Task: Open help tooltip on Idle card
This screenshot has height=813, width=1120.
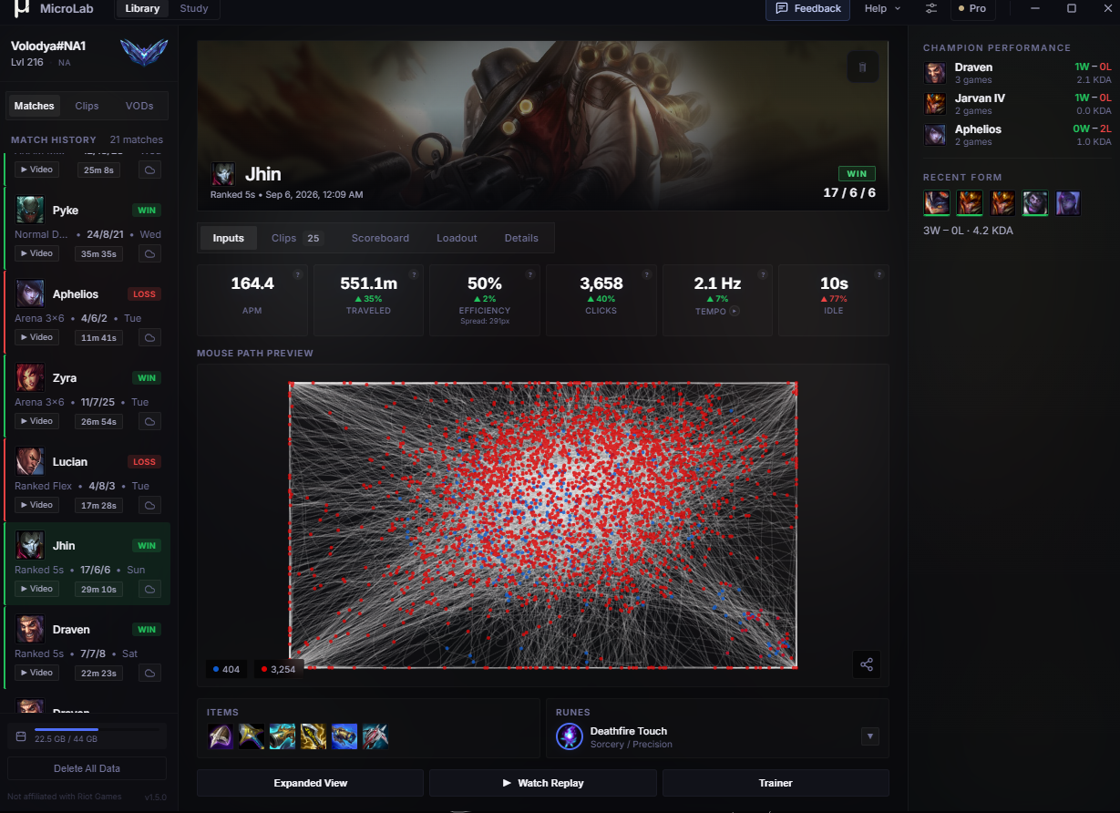Action: click(x=879, y=274)
